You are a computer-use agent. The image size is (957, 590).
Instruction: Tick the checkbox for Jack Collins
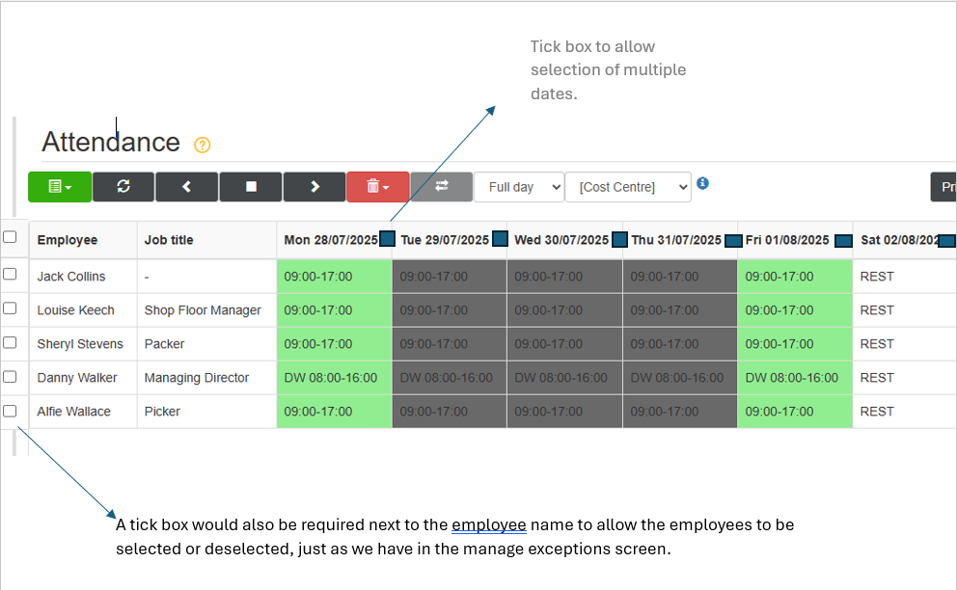point(10,274)
